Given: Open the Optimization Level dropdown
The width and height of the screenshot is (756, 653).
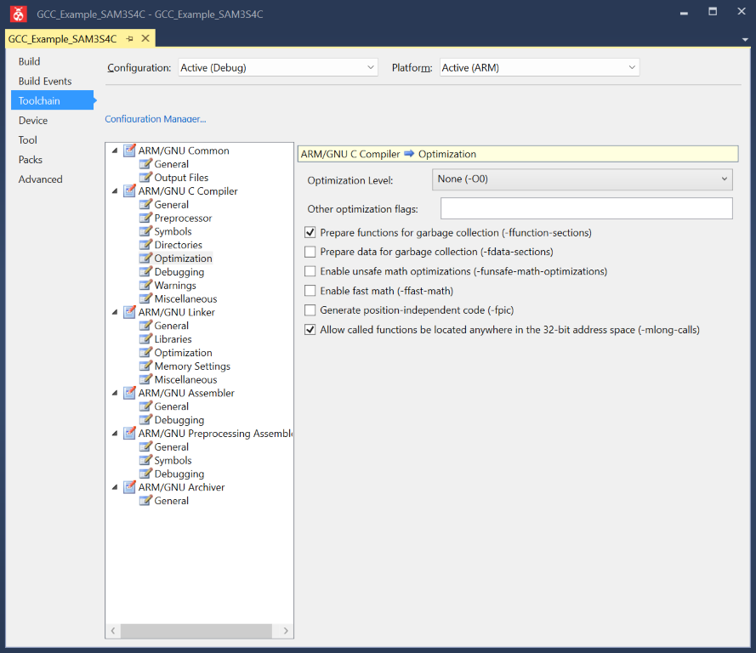Looking at the screenshot, I should coord(582,179).
